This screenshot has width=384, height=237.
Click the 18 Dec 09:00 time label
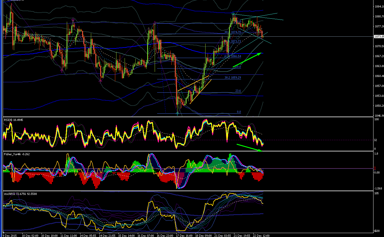click(x=203, y=235)
